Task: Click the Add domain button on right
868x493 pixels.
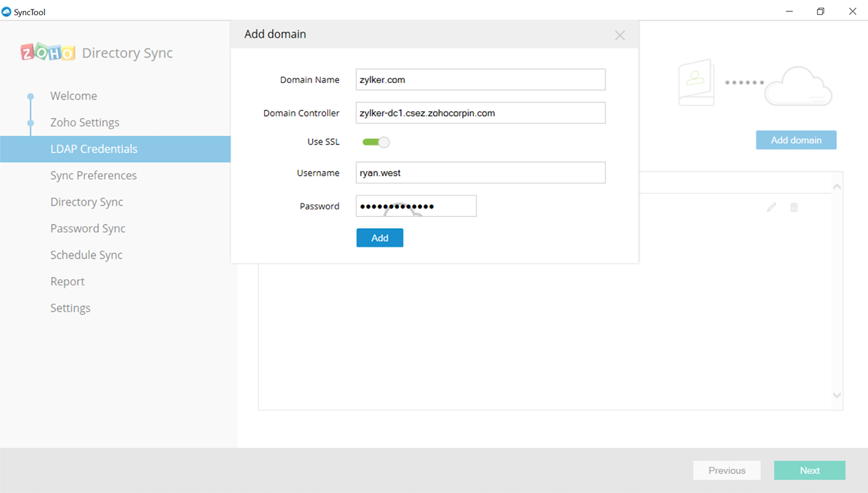Action: click(796, 140)
